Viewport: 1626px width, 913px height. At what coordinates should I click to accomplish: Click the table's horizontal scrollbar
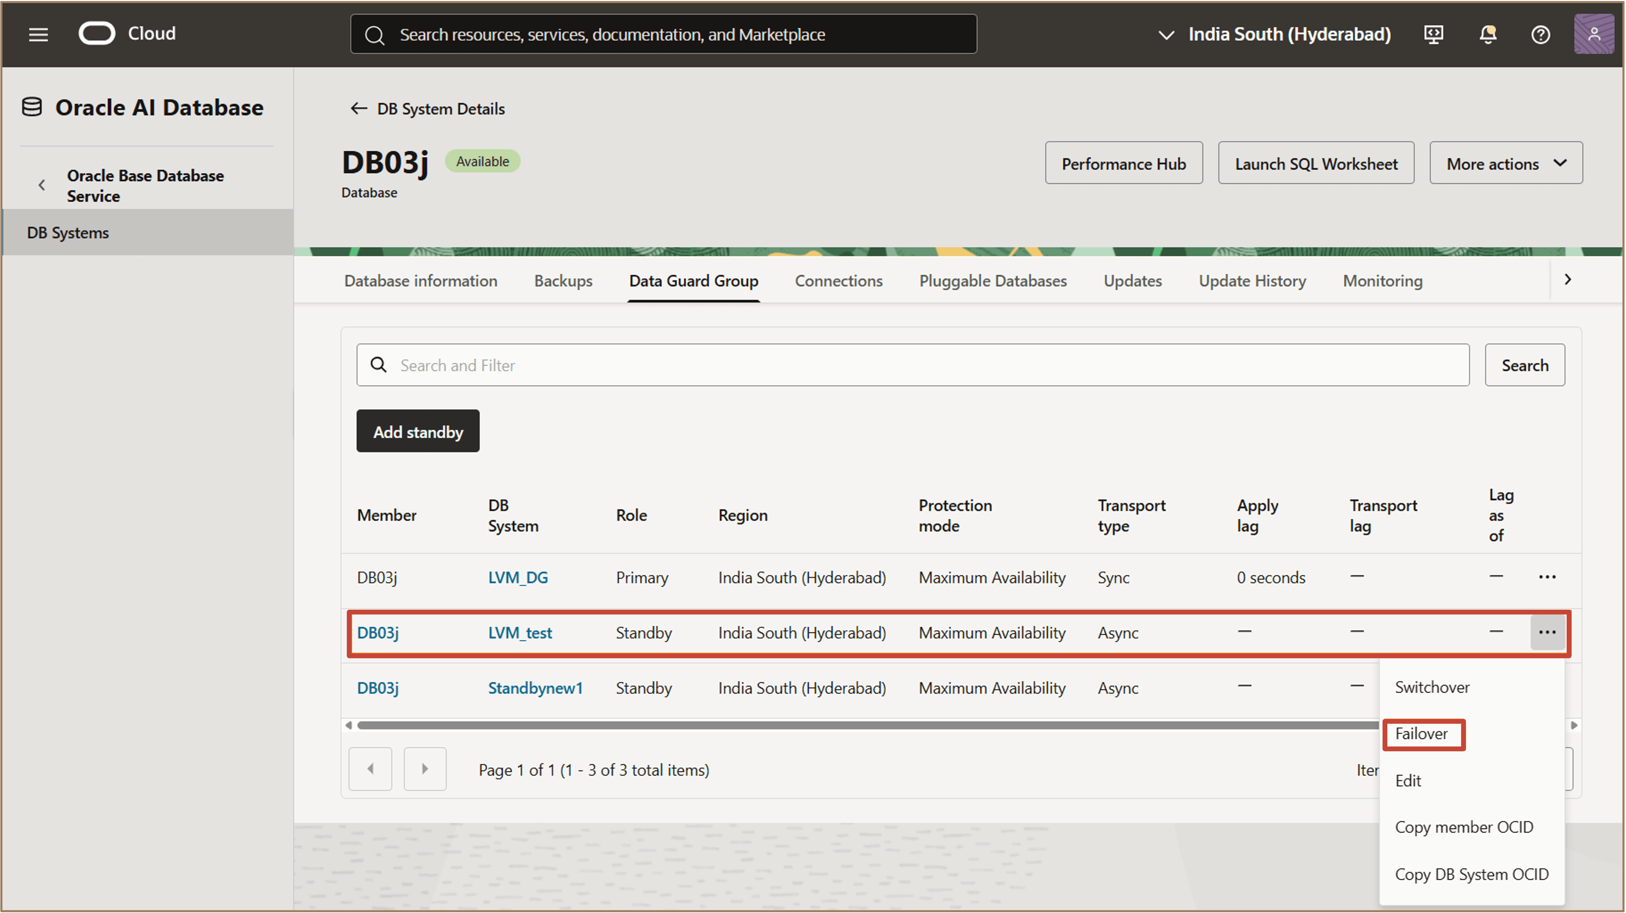point(865,725)
